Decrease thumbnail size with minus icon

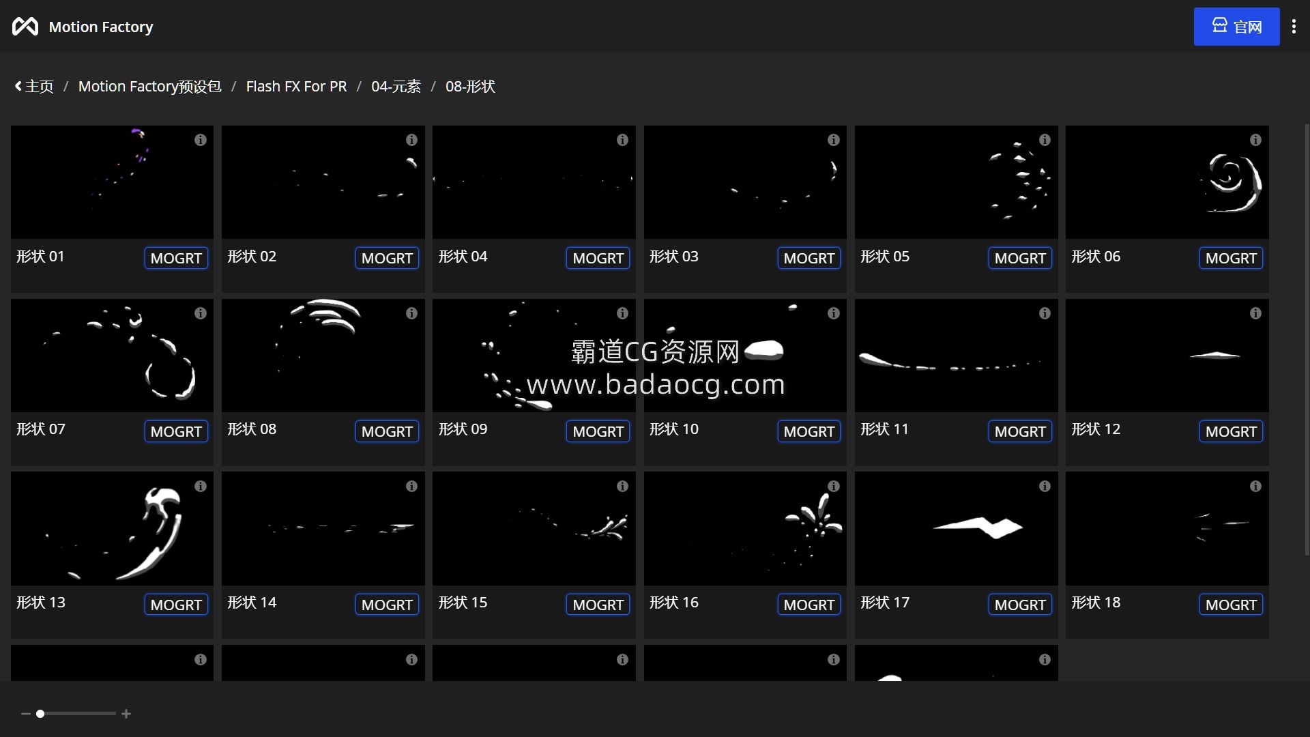(26, 714)
